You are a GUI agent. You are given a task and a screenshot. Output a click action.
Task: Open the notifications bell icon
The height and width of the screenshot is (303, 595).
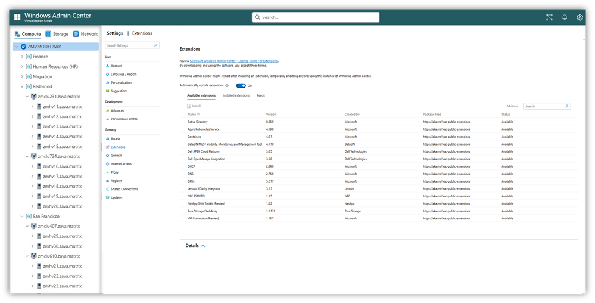565,17
